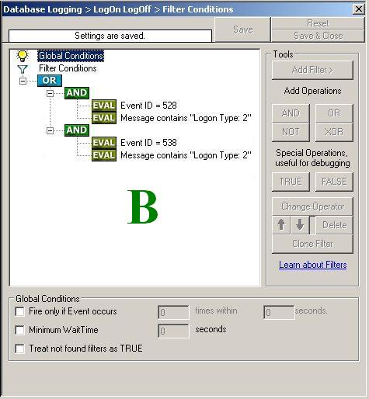This screenshot has width=369, height=399.
Task: Open the Add Filter submenu button
Action: (x=312, y=70)
